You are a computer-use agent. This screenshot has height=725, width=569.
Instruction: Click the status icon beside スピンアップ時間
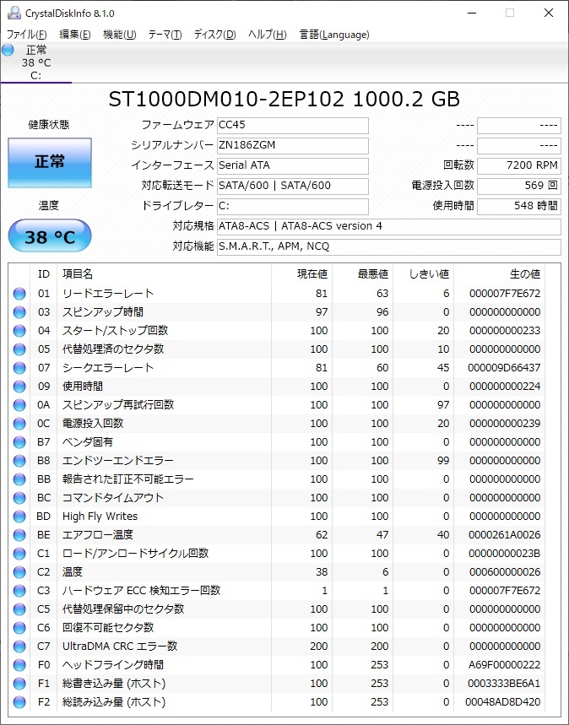tap(19, 312)
